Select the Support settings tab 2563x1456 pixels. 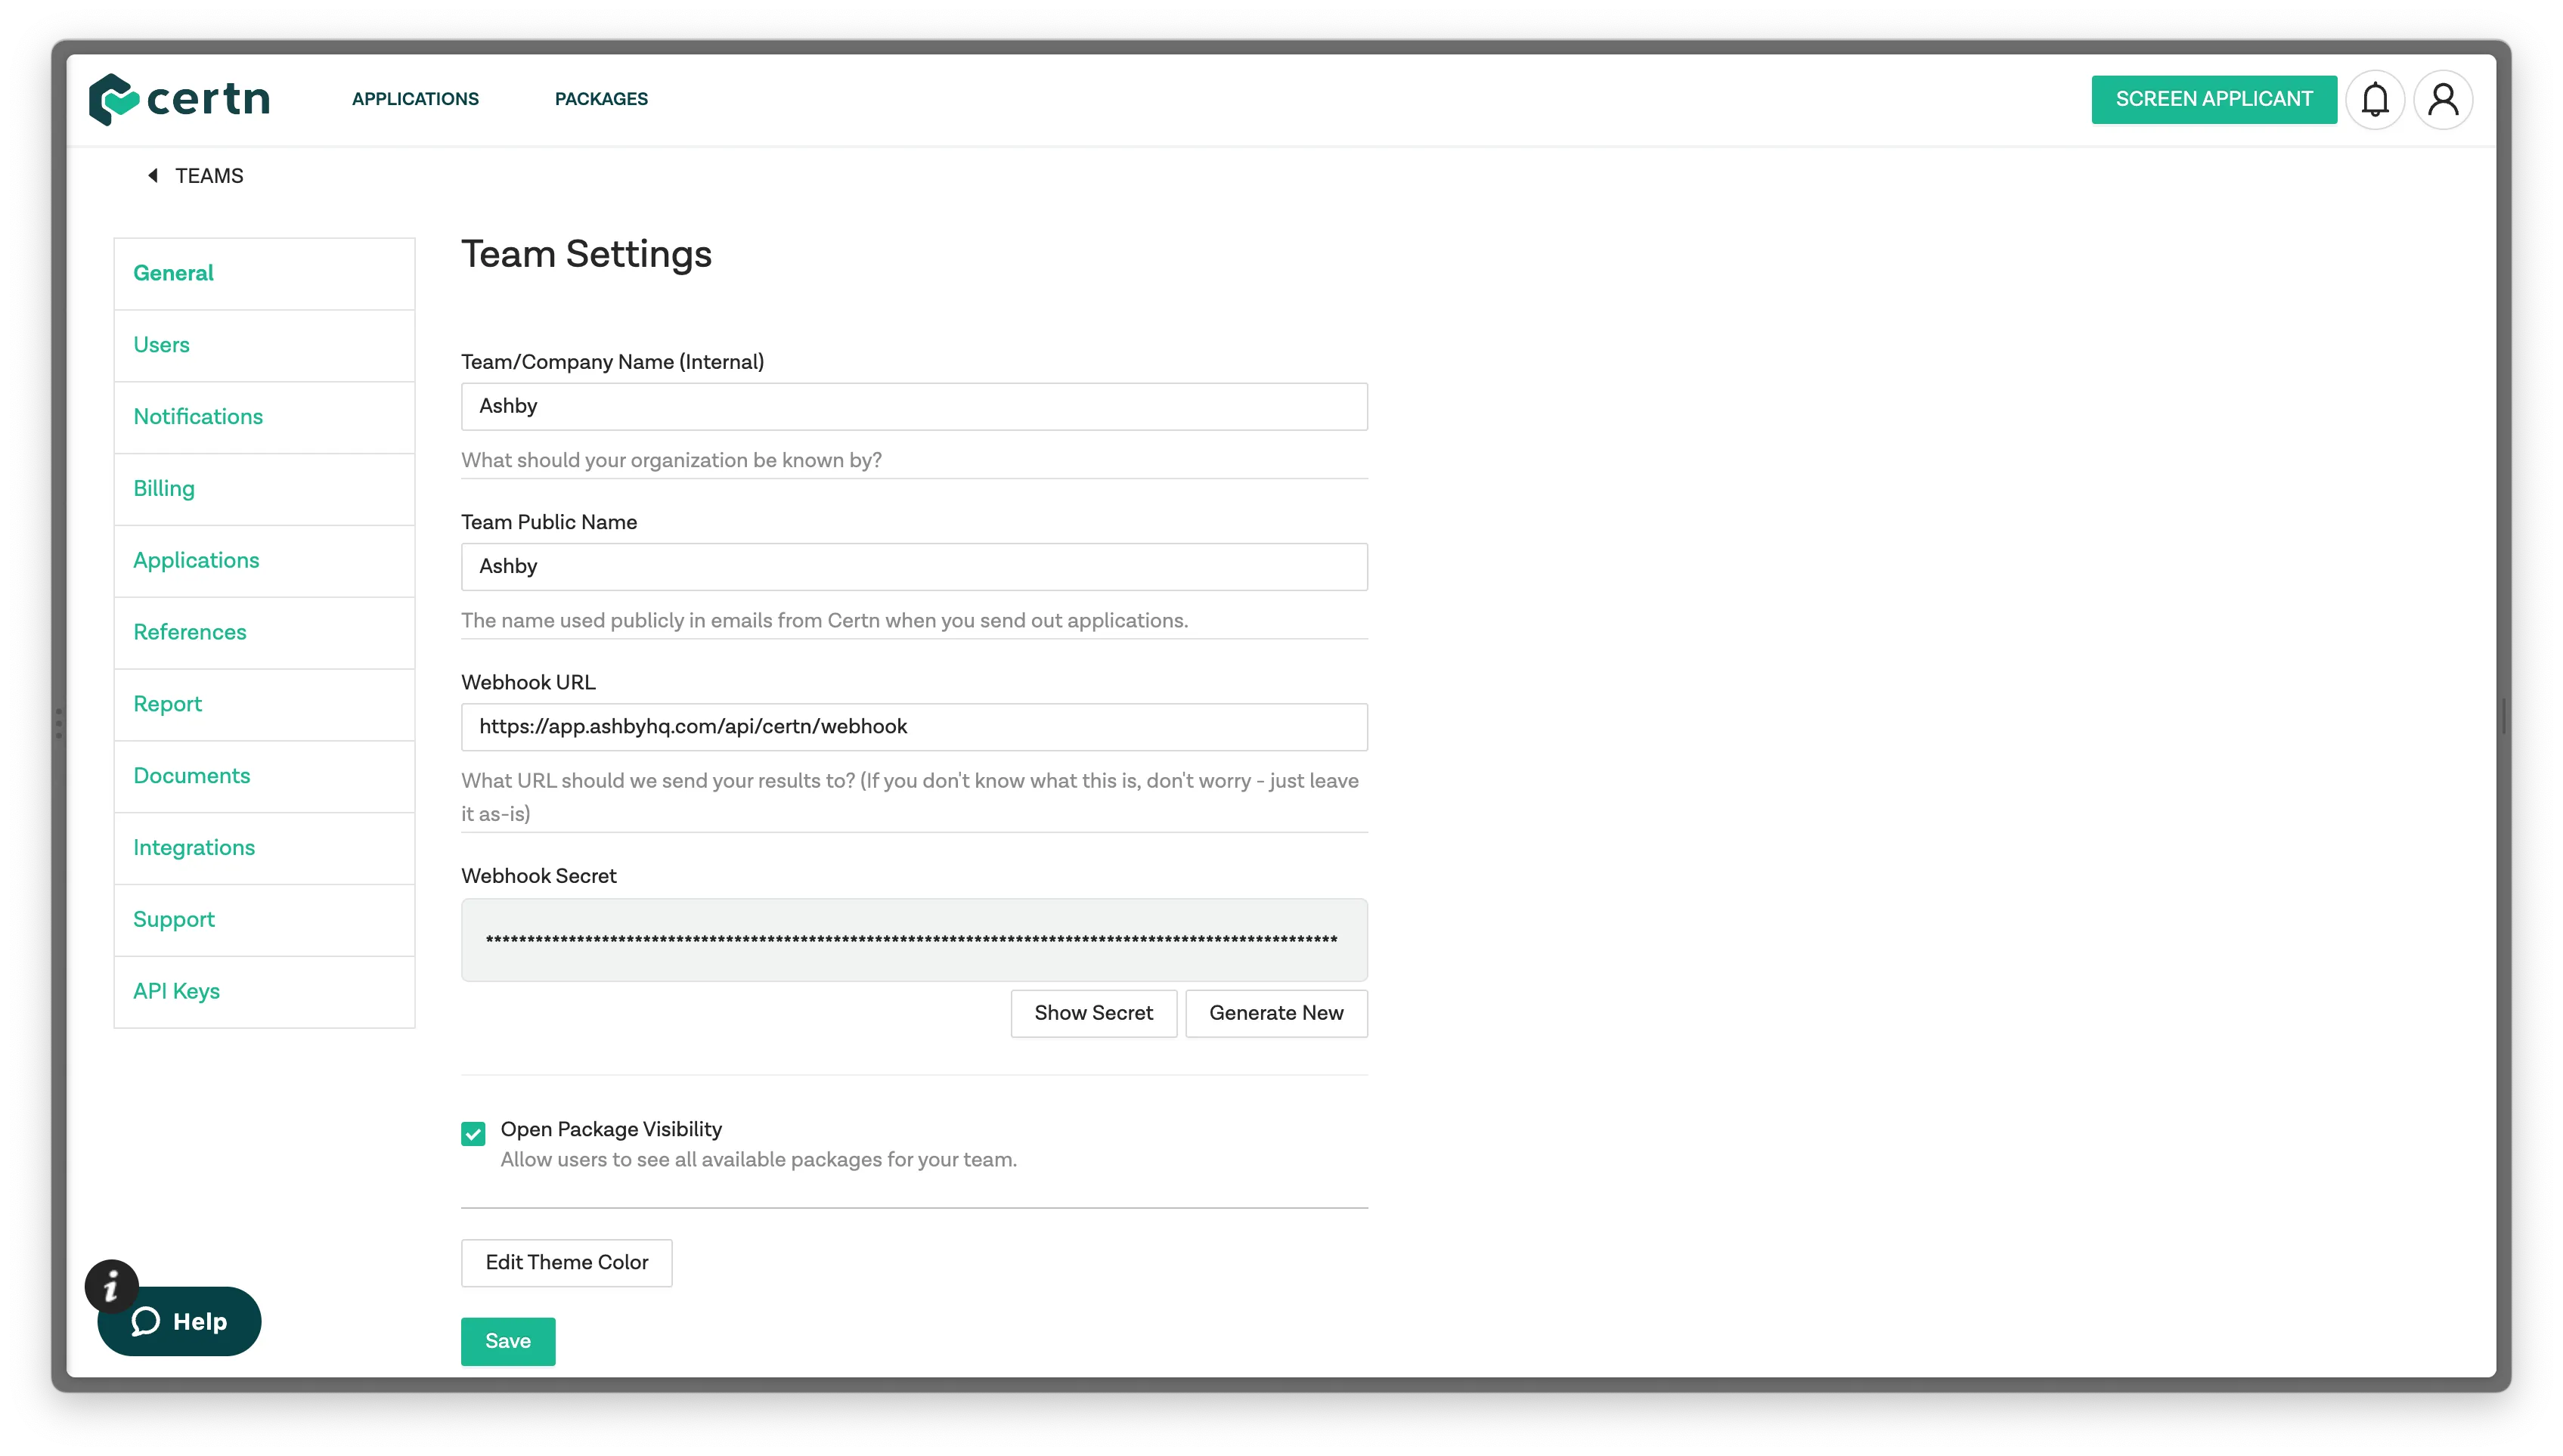pyautogui.click(x=264, y=920)
